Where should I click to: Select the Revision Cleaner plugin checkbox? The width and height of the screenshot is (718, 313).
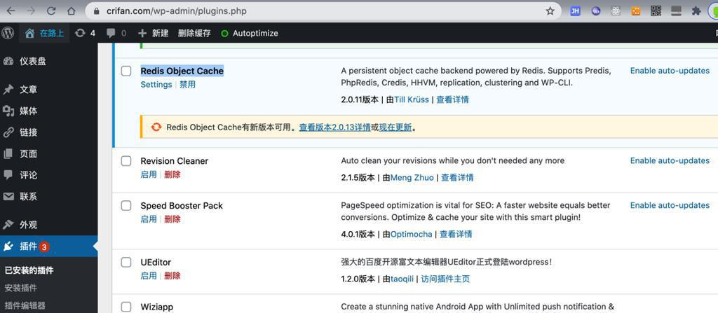[126, 161]
